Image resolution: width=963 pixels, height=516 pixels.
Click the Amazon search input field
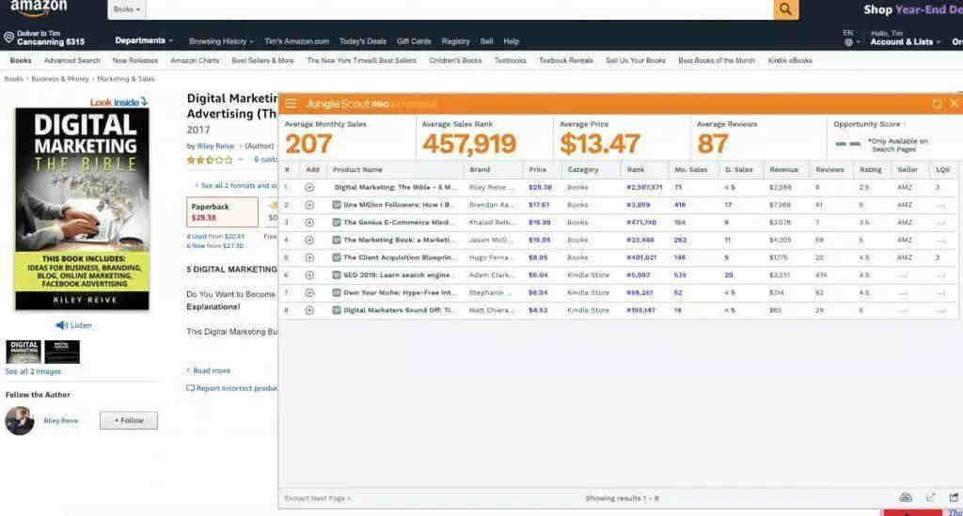point(459,9)
